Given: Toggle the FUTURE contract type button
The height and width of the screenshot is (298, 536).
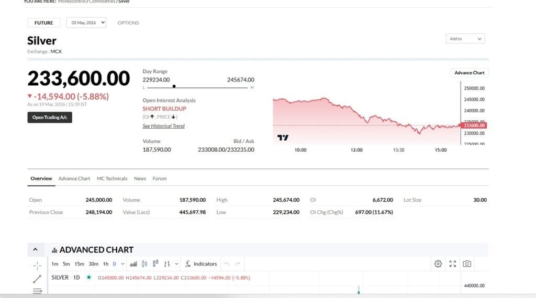Looking at the screenshot, I should (44, 23).
